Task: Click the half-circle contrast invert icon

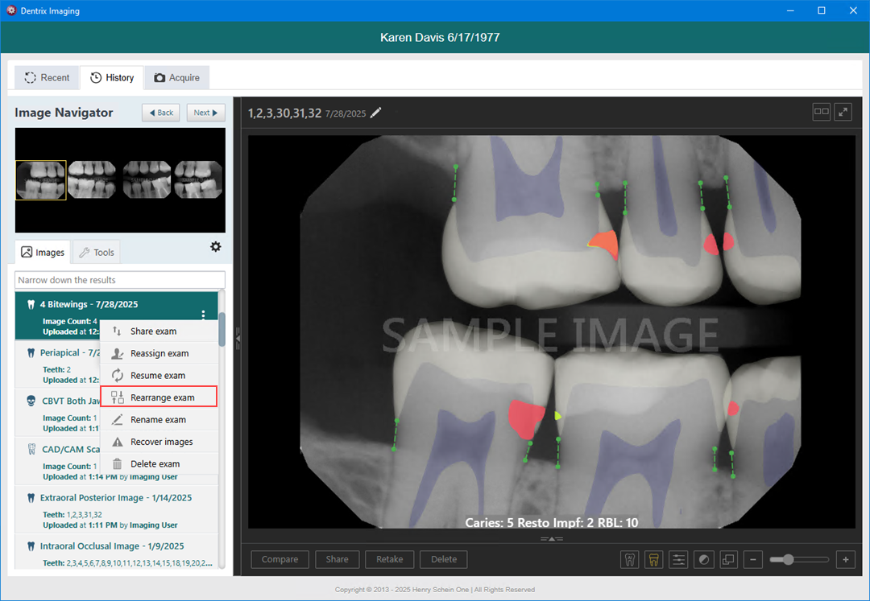Action: click(x=704, y=559)
